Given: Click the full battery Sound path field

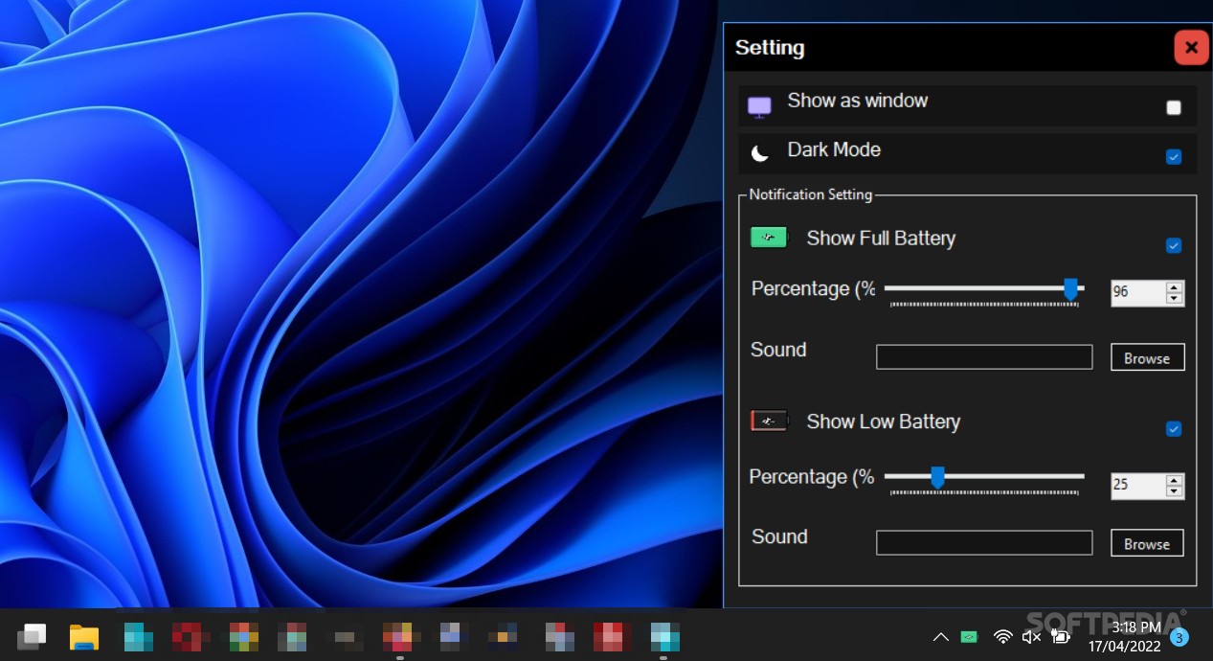Looking at the screenshot, I should 984,357.
